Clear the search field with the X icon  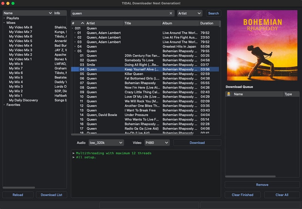[171, 13]
